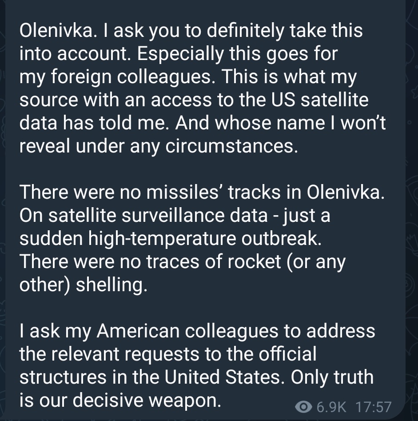Click the phrase "satellite surveillance data"

click(158, 215)
